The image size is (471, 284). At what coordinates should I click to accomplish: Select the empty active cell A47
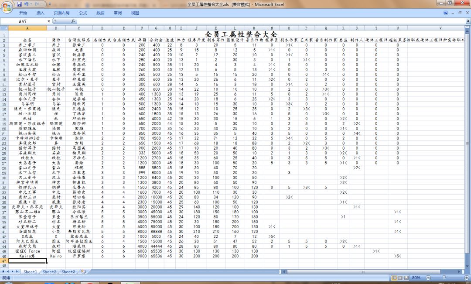coord(27,261)
